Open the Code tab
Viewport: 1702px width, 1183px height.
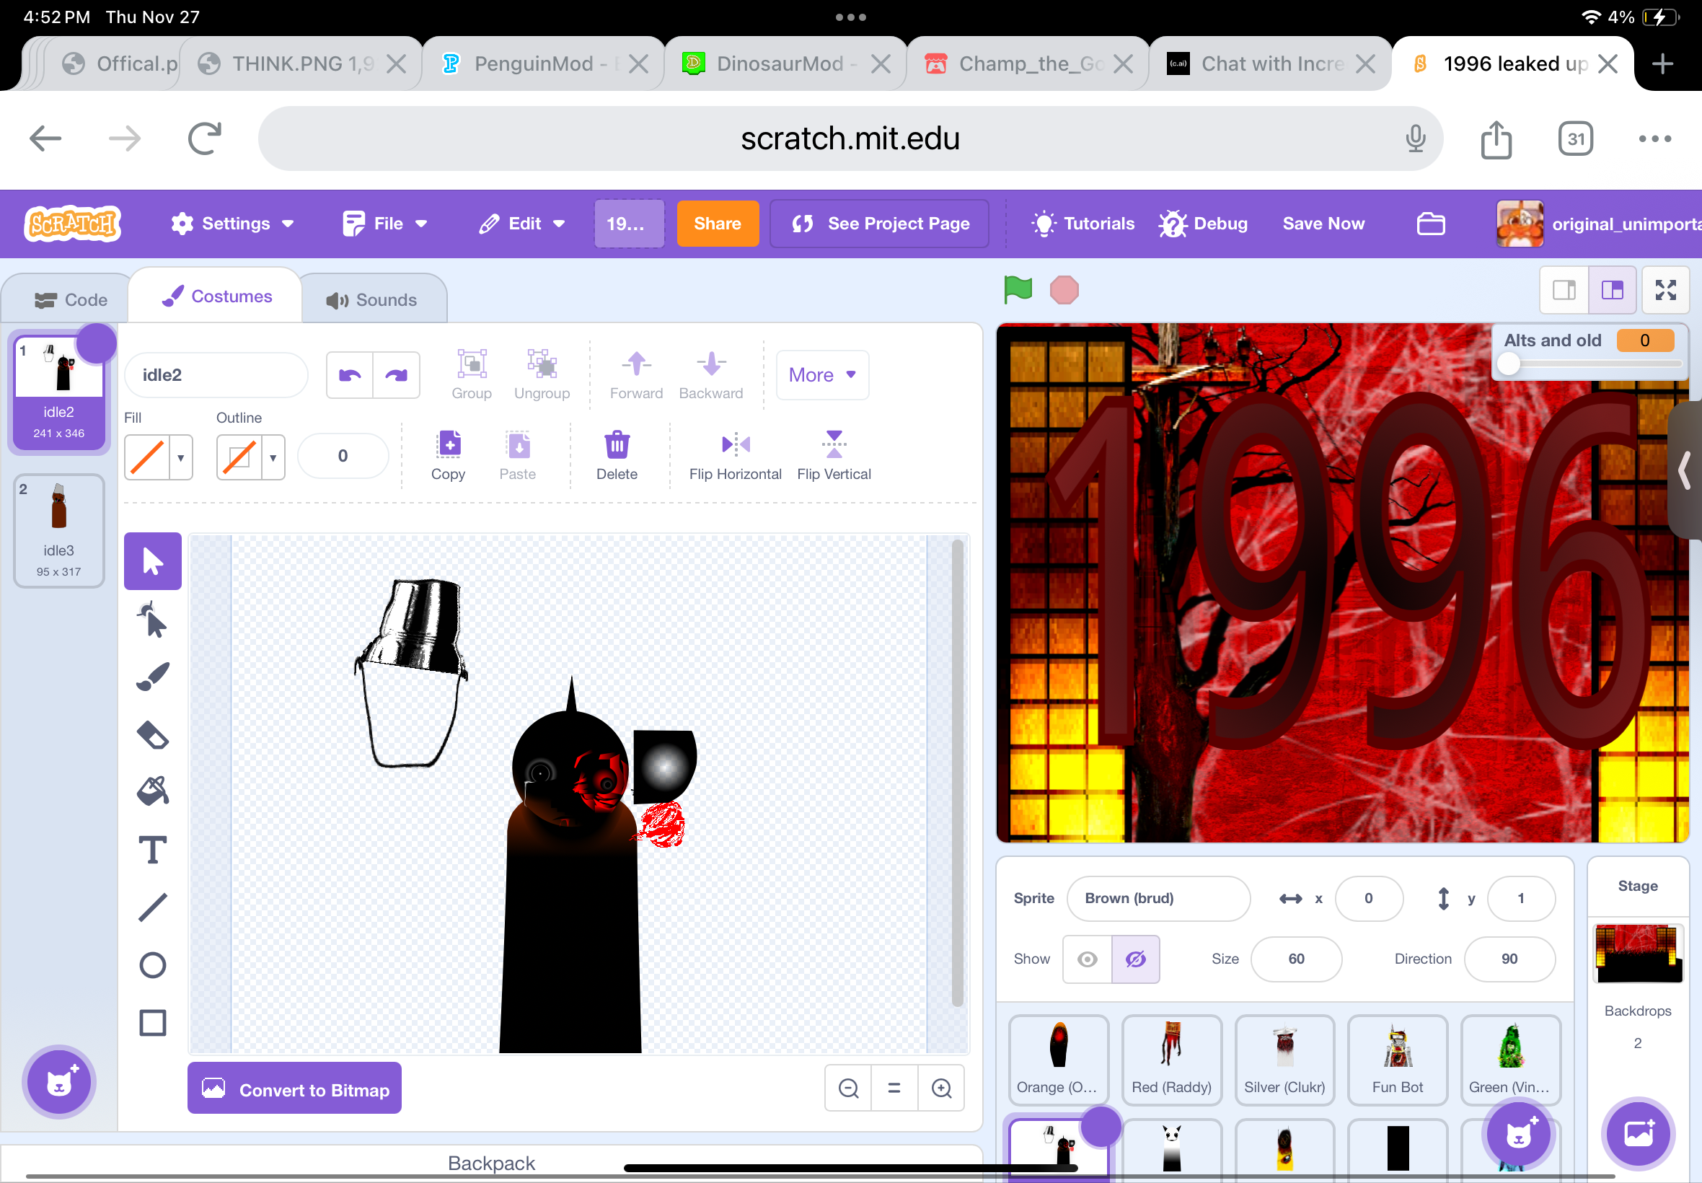coord(71,299)
